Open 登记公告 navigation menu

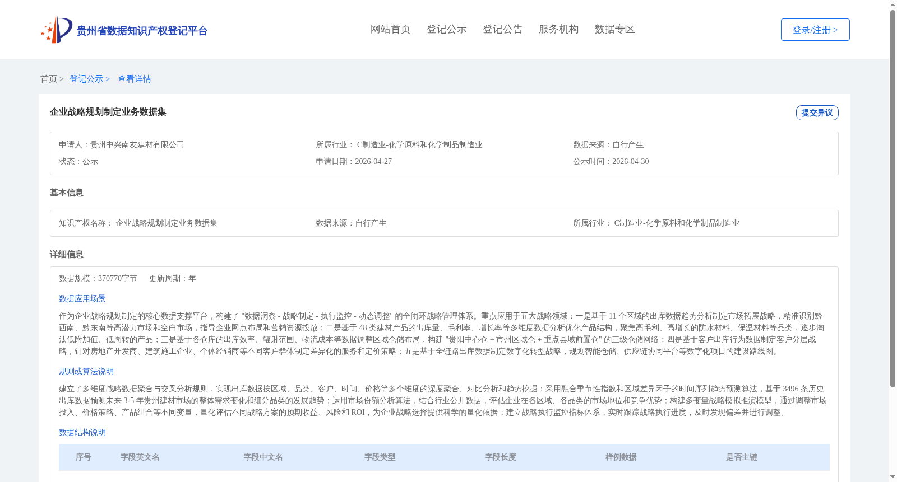(x=502, y=29)
